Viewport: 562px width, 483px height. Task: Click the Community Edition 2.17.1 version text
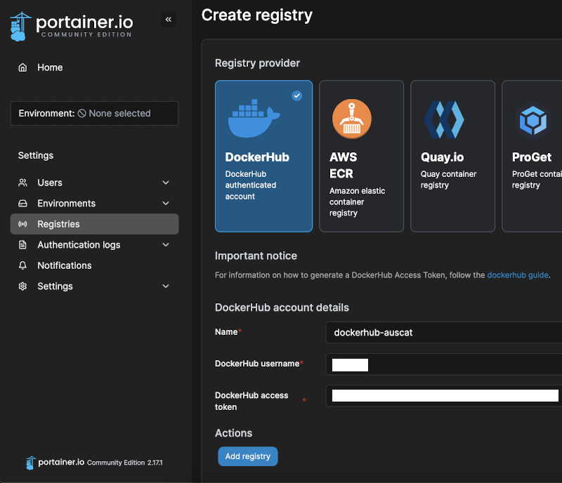pos(125,463)
